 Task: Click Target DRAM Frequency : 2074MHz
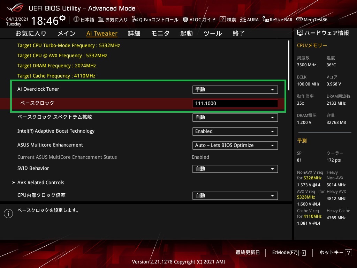pos(56,66)
